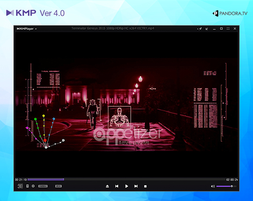The width and height of the screenshot is (253, 201).
Task: Close the KMPlayer window
Action: click(x=235, y=29)
